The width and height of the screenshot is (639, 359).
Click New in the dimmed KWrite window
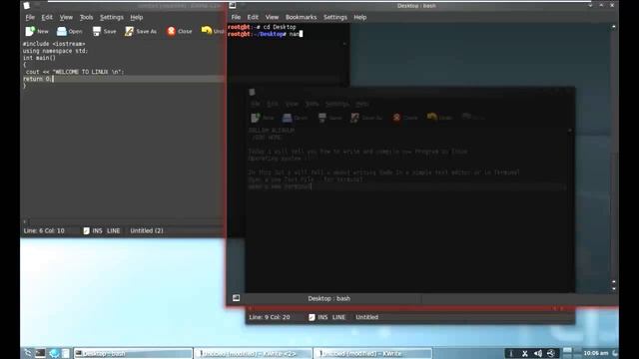(x=263, y=118)
